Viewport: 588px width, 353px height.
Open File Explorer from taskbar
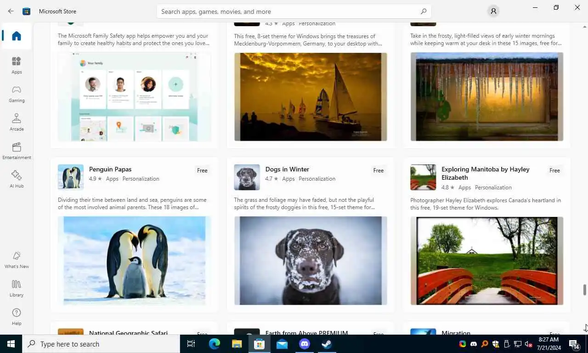(x=237, y=344)
